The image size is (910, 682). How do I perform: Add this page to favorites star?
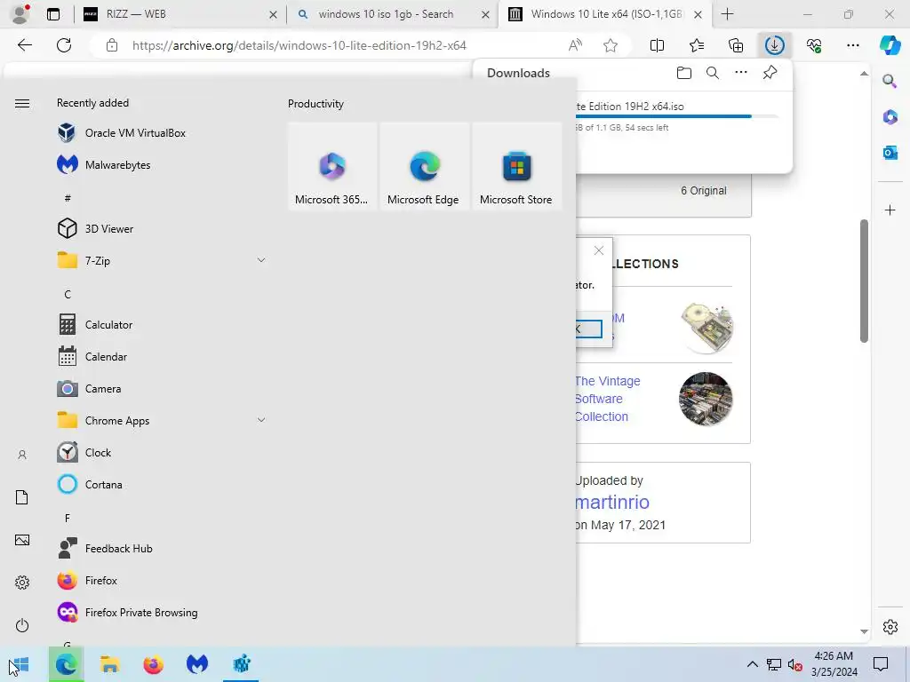(610, 45)
